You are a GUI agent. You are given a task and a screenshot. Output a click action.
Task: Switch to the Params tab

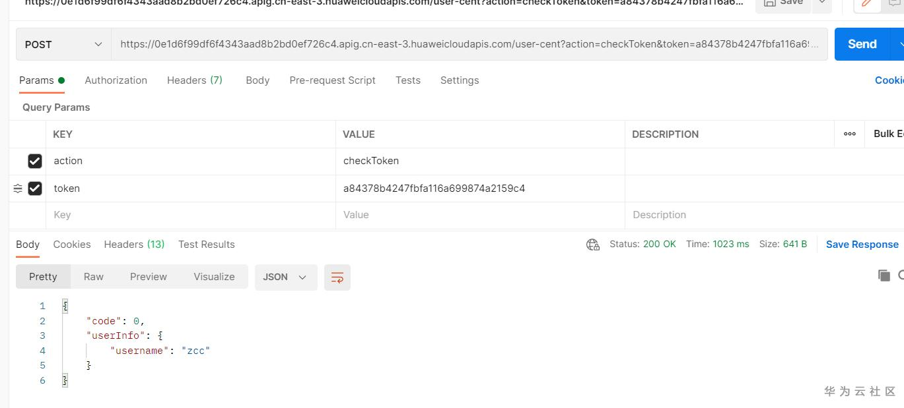click(42, 80)
